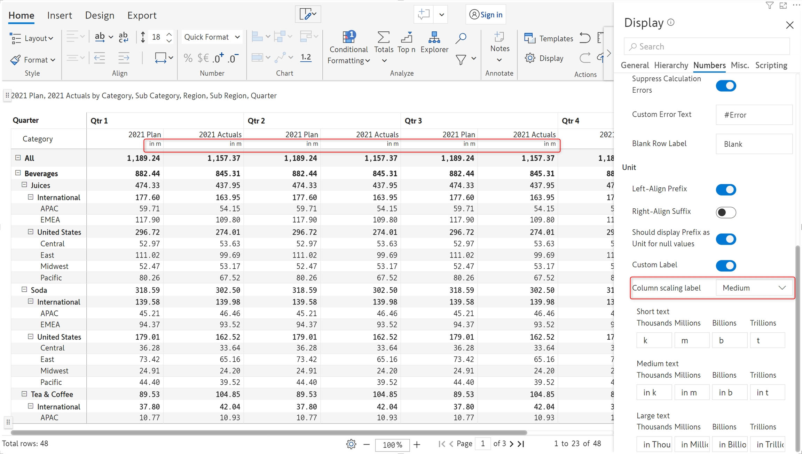802x454 pixels.
Task: Open Column scaling label dropdown
Action: click(x=754, y=288)
